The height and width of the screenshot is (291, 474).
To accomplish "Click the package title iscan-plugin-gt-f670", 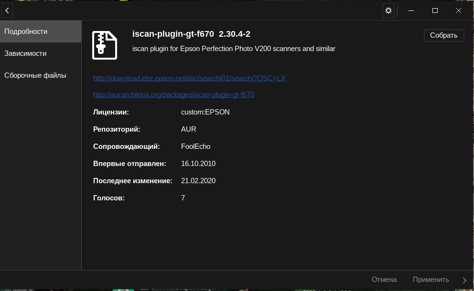I will (x=173, y=34).
